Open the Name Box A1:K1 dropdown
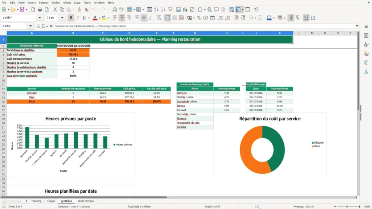This screenshot has height=209, width=372. [31, 26]
